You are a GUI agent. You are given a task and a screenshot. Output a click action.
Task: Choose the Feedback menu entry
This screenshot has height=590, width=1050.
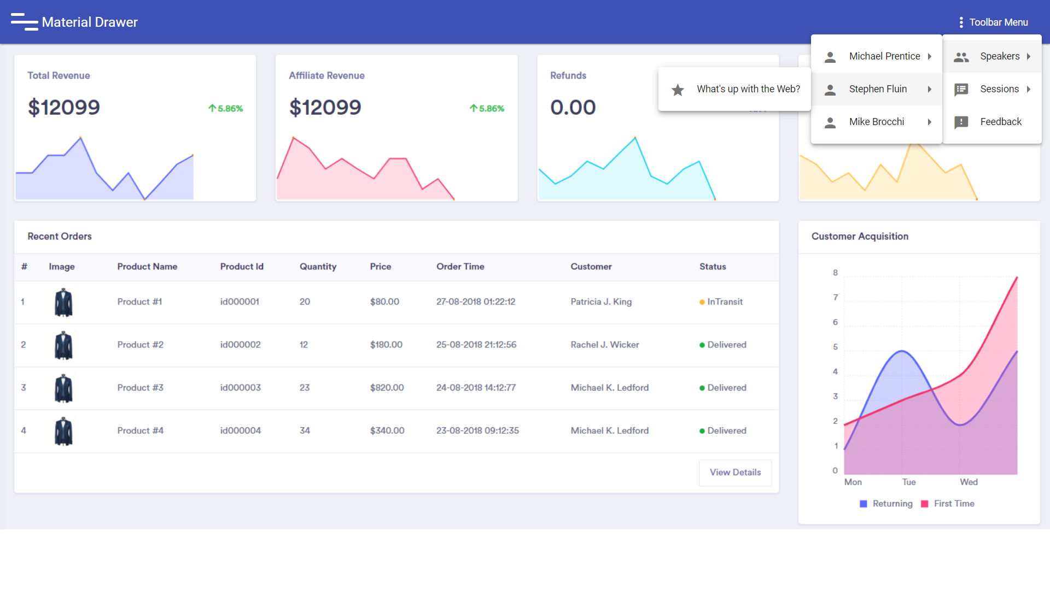click(x=1000, y=122)
